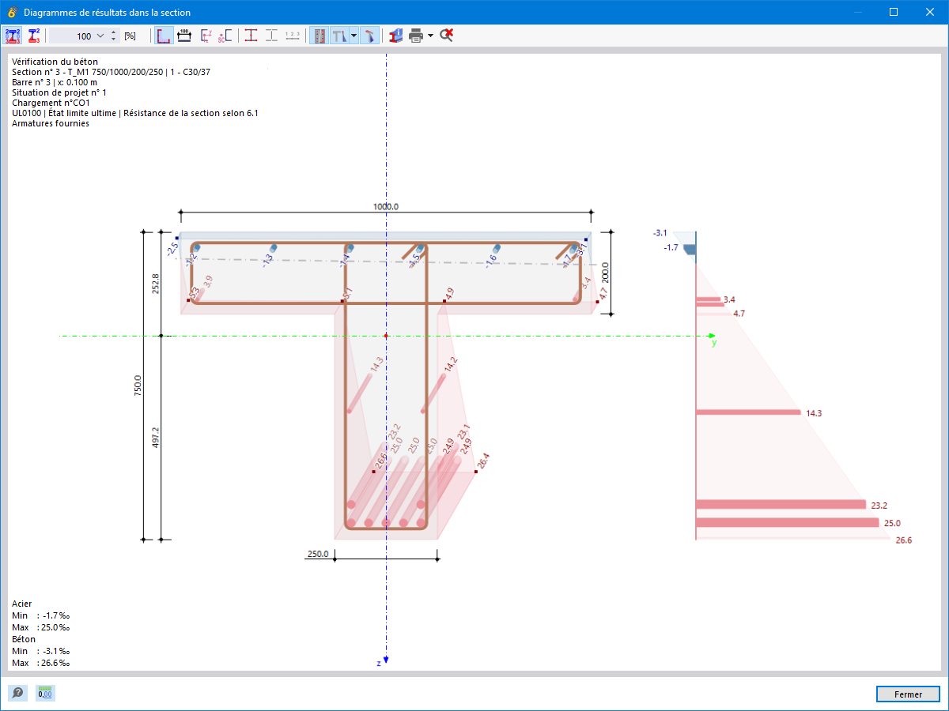
Task: Click the numbering 1 2 3 icon
Action: pos(293,36)
